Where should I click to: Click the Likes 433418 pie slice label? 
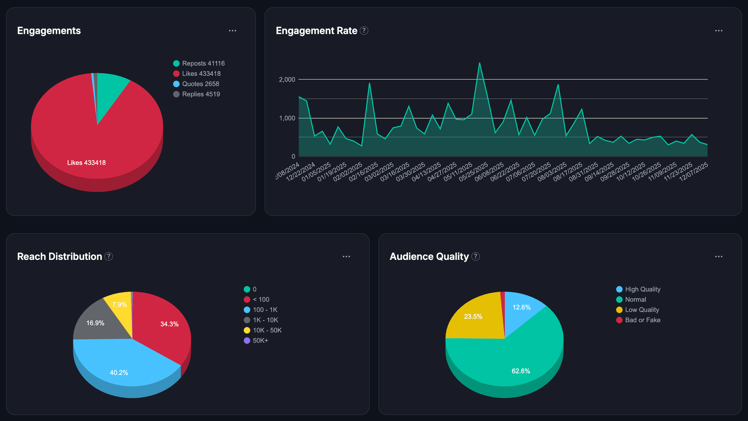(86, 163)
